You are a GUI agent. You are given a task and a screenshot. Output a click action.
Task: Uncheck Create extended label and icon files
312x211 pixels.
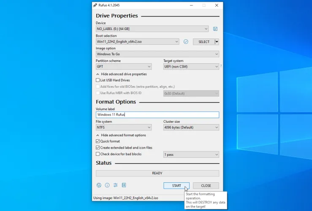click(x=98, y=148)
